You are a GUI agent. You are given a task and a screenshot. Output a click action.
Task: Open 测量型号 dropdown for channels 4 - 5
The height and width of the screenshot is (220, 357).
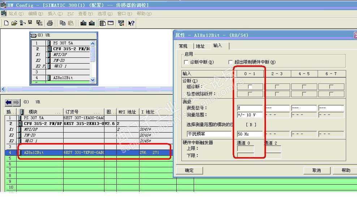tap(304, 108)
